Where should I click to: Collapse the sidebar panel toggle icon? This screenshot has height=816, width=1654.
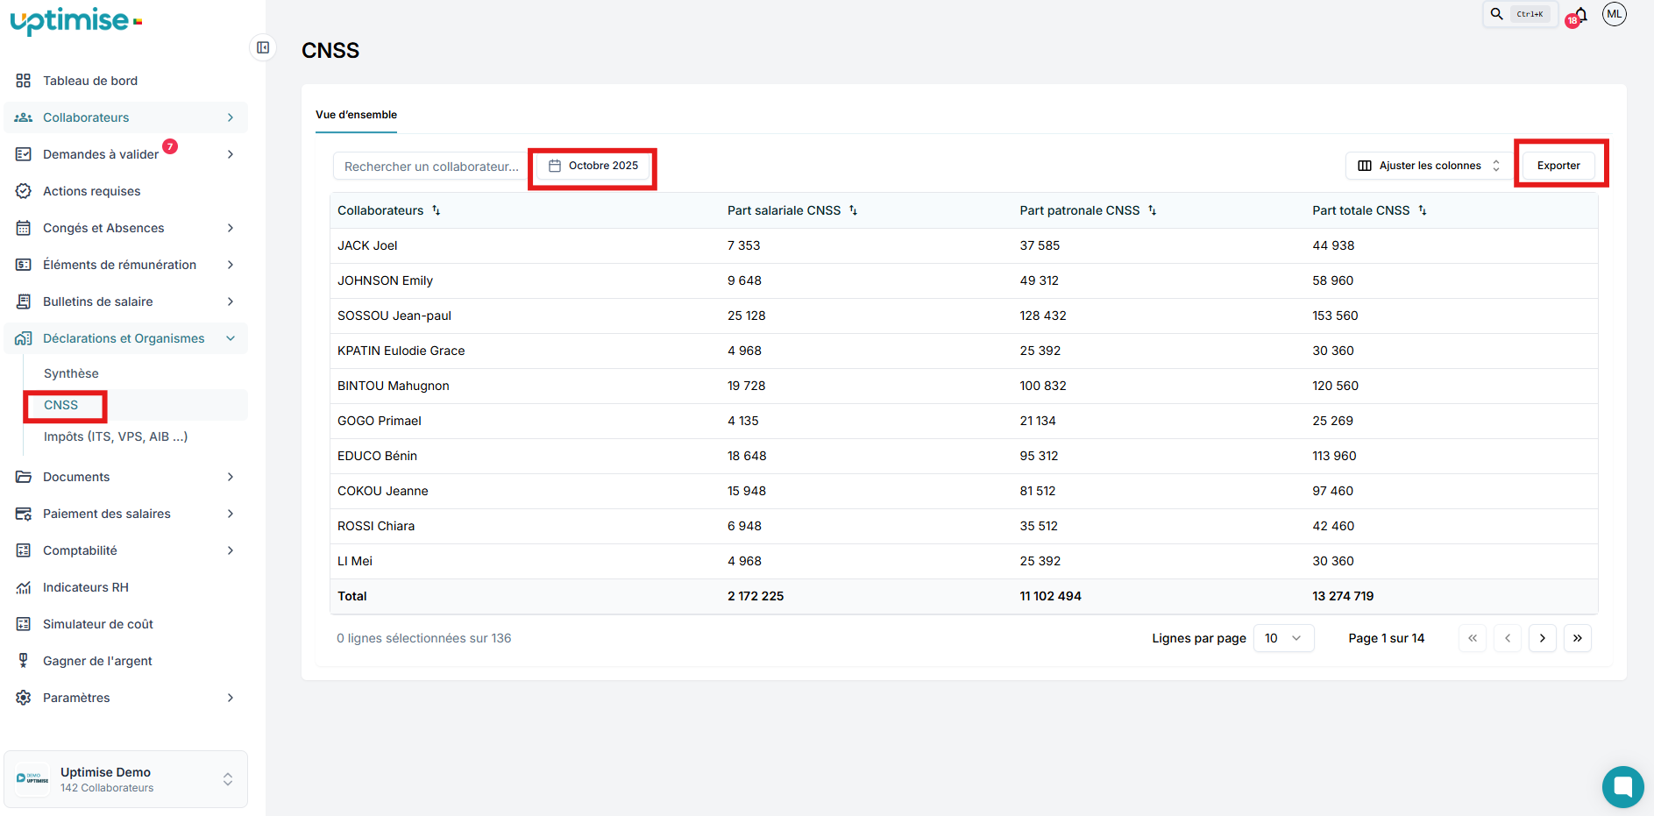pos(263,47)
